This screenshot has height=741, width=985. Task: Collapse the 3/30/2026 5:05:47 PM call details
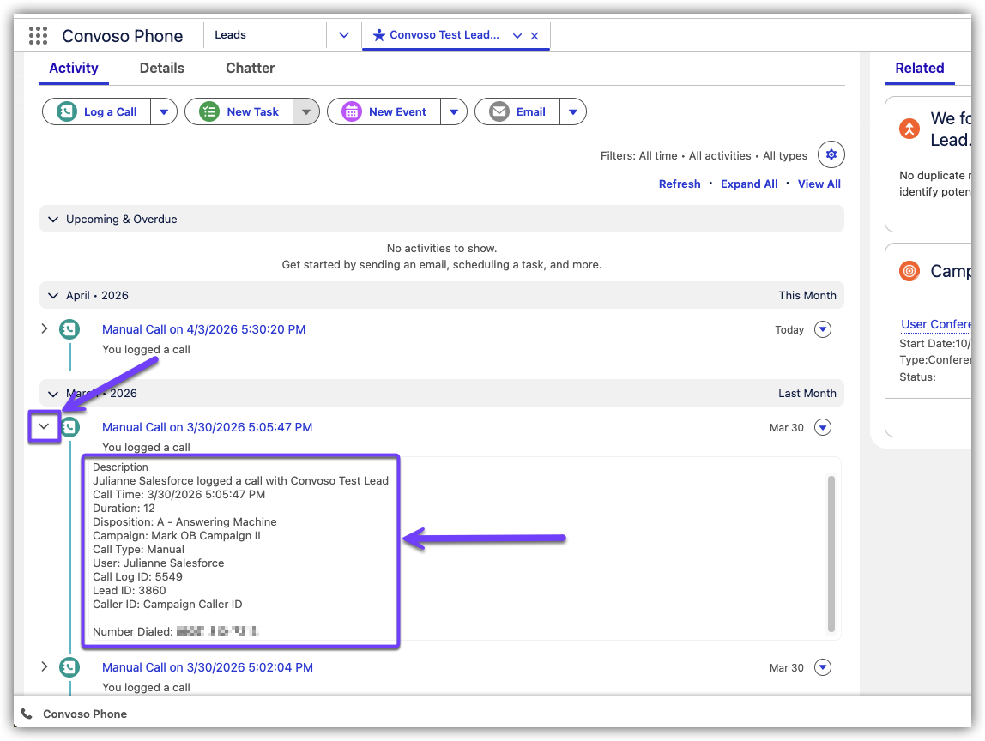pyautogui.click(x=45, y=426)
